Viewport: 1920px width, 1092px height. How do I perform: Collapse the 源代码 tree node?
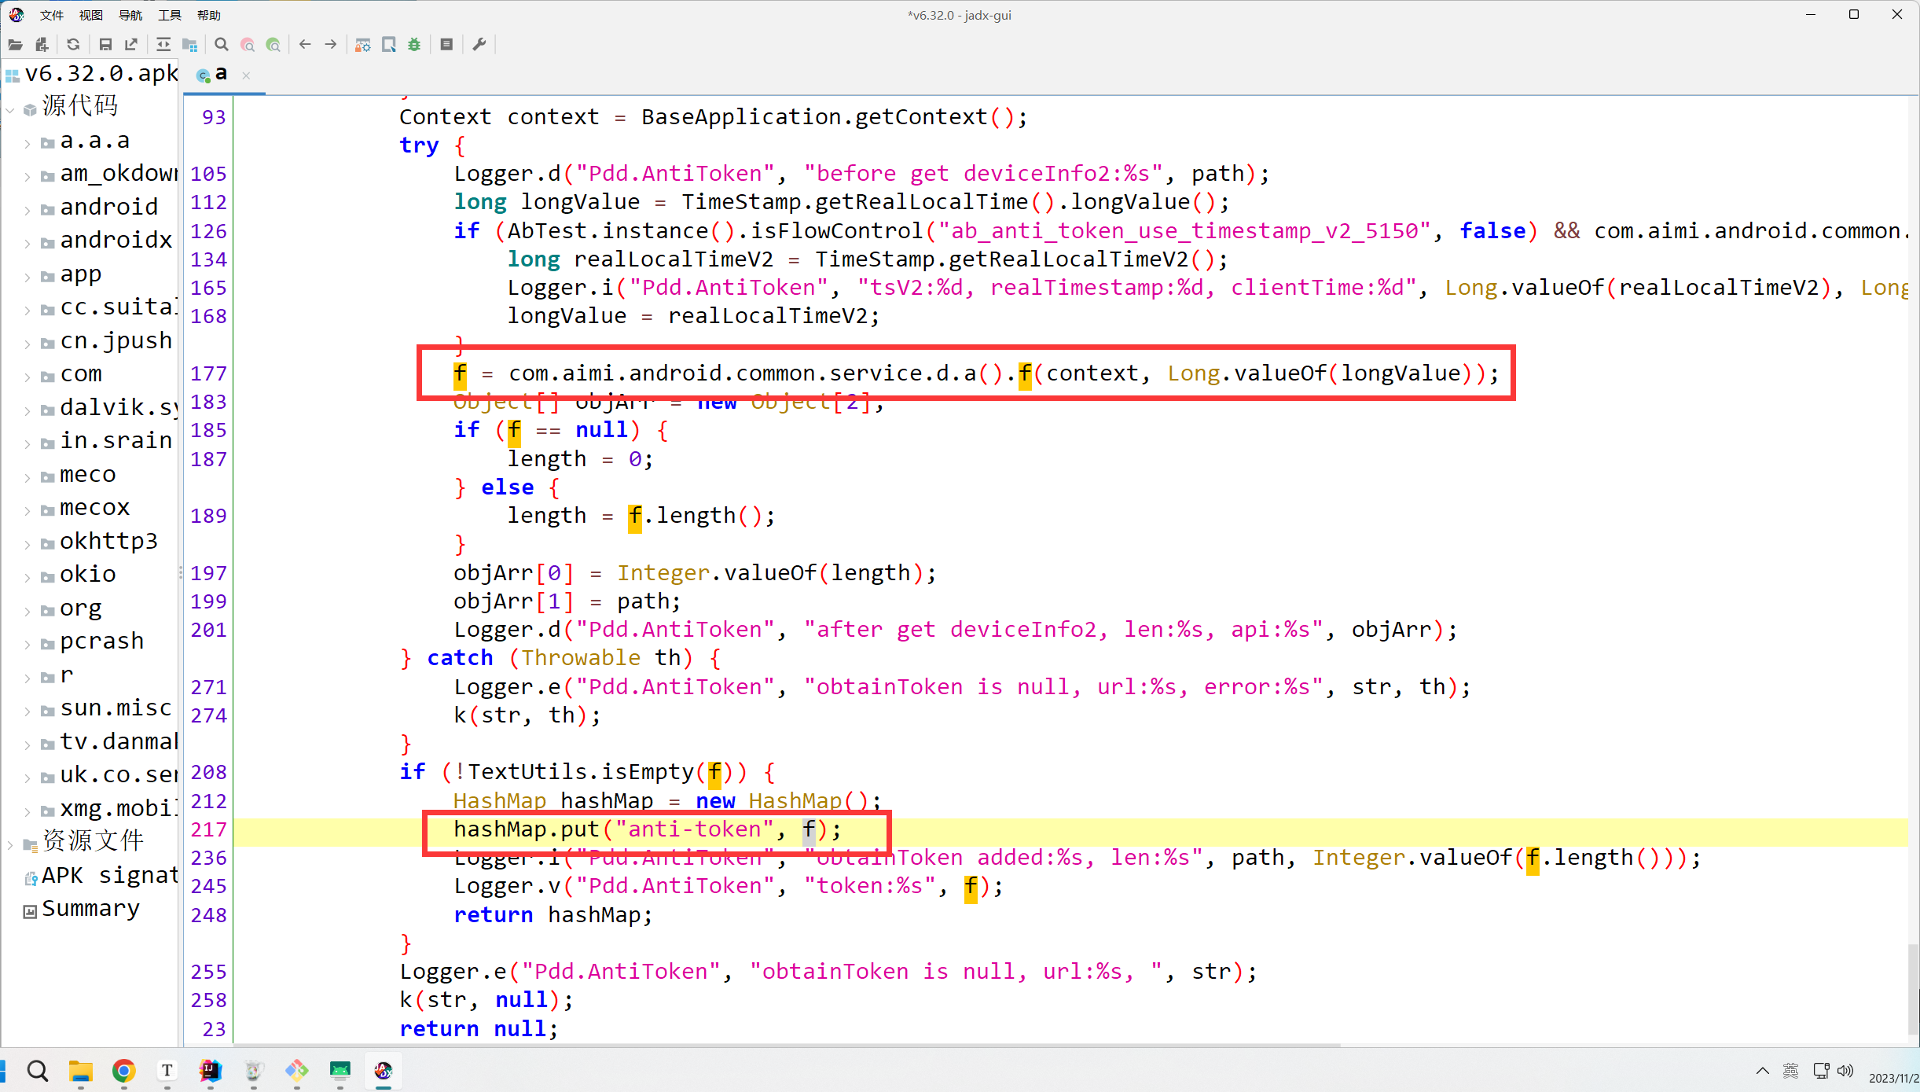click(x=10, y=109)
